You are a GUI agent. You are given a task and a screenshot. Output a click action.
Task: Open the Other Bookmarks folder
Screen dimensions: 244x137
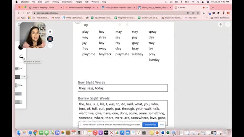point(220,18)
